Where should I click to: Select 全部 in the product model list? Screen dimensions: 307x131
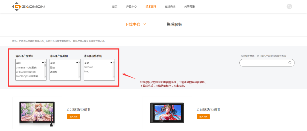click(x=18, y=63)
